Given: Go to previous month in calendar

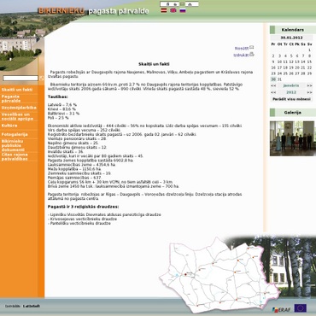Looking at the screenshot, I should pyautogui.click(x=273, y=85).
